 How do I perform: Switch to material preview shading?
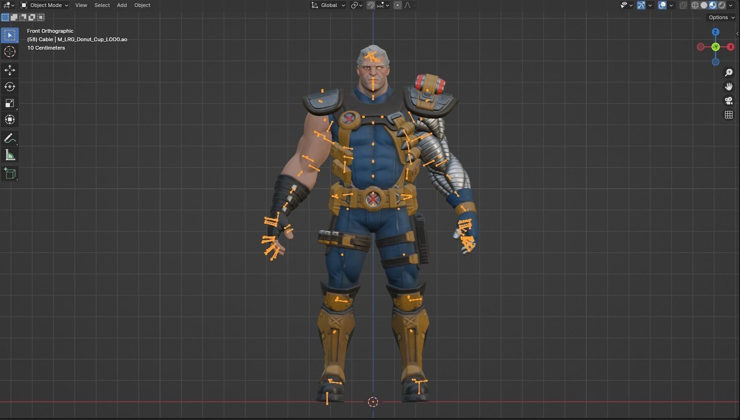pos(713,5)
